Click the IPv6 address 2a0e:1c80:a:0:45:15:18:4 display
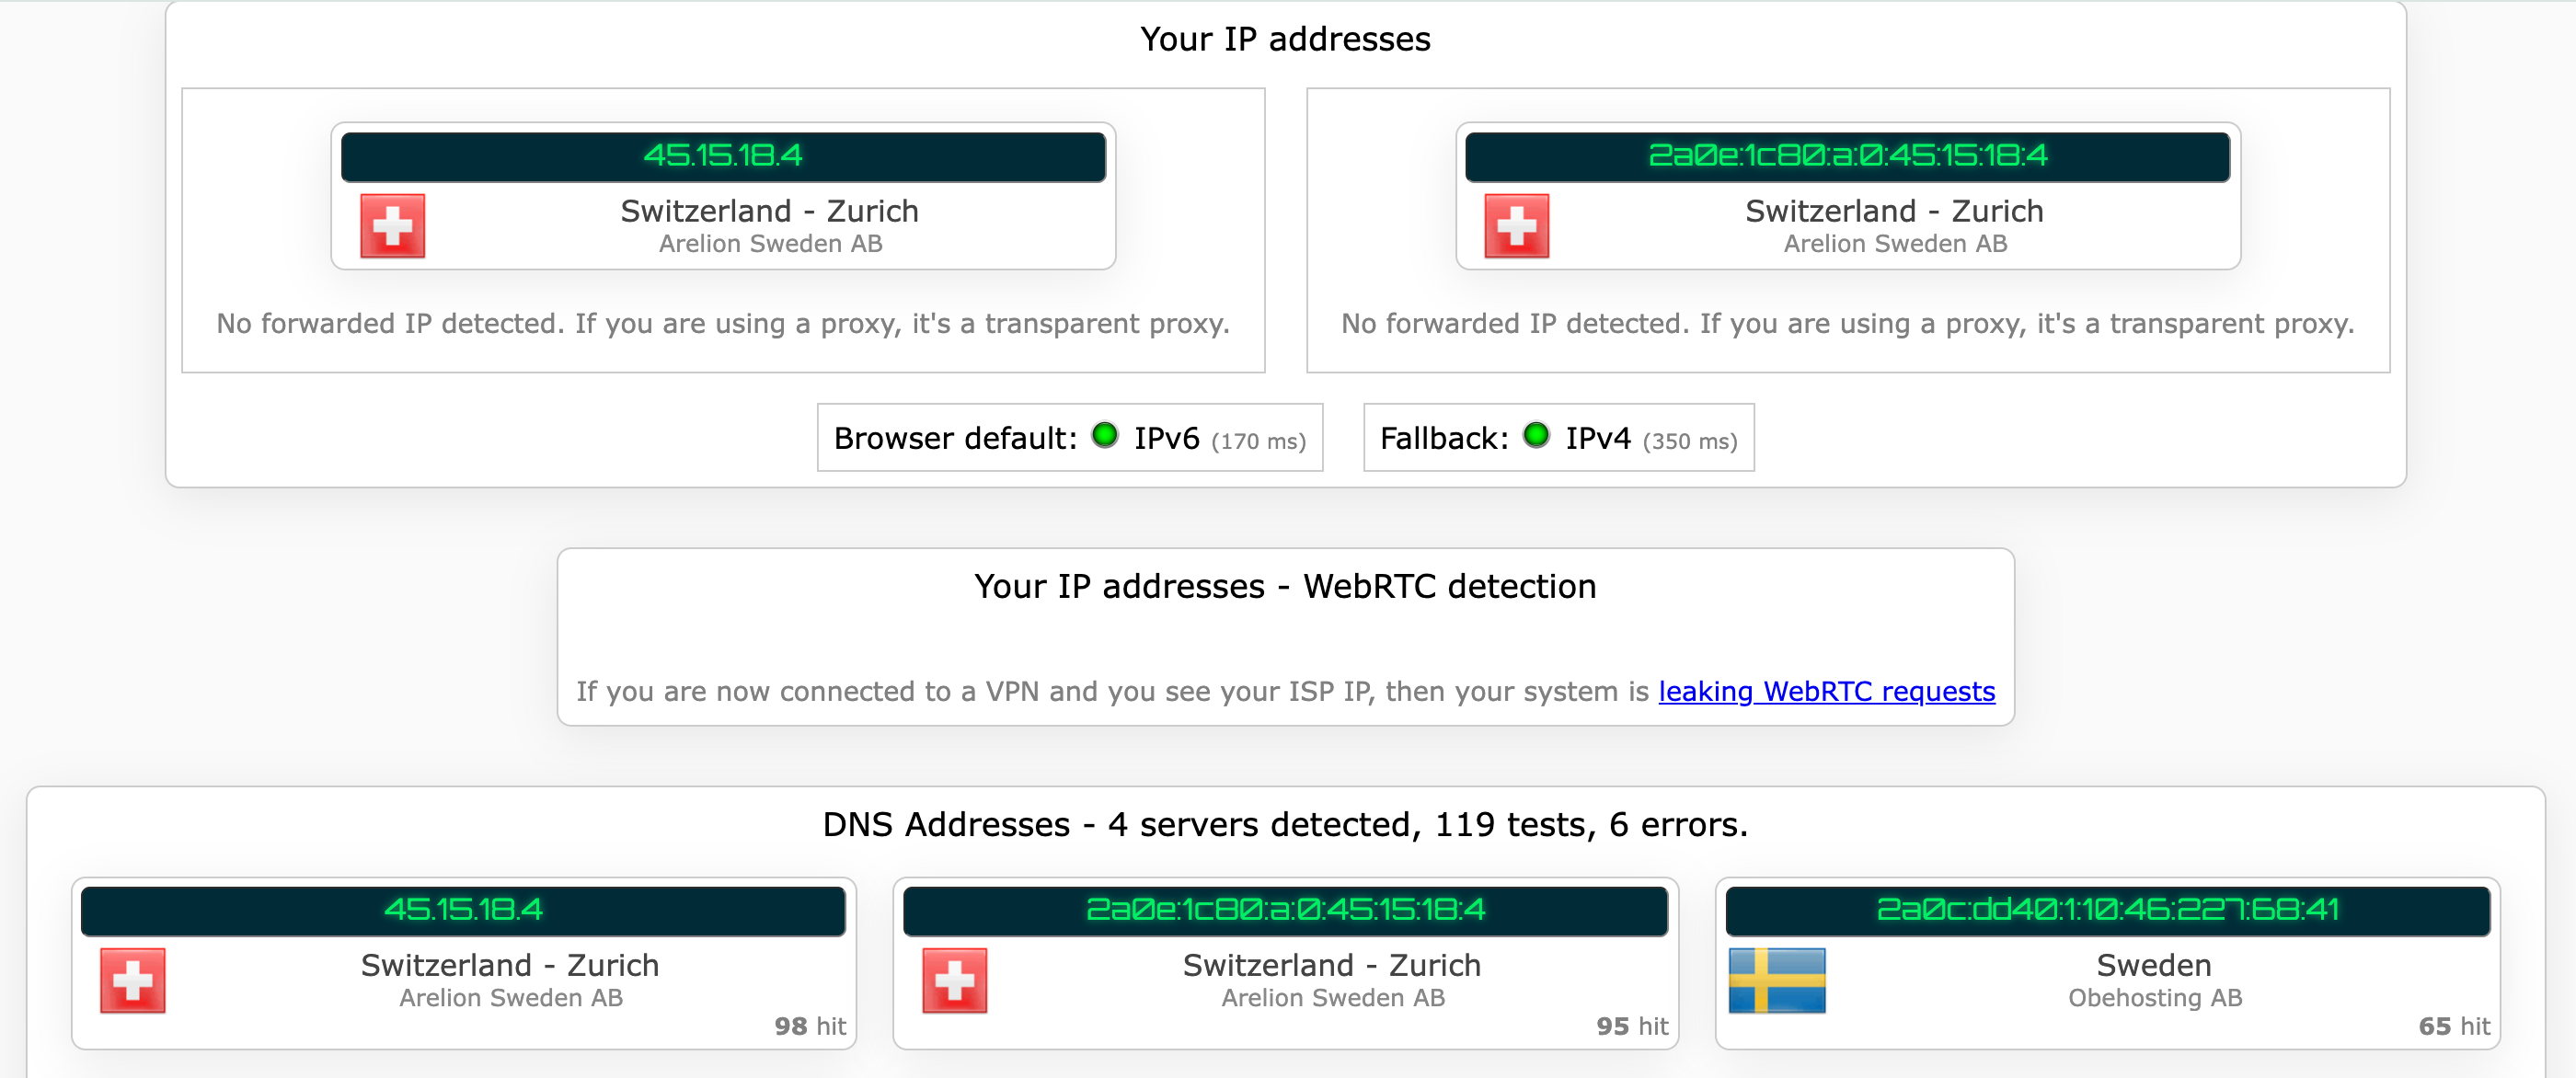The width and height of the screenshot is (2576, 1078). pyautogui.click(x=1848, y=156)
